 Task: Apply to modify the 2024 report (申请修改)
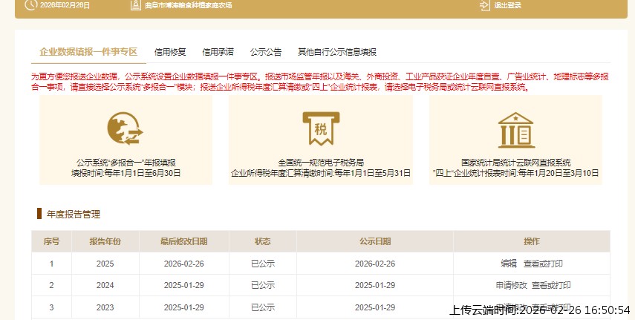pyautogui.click(x=512, y=285)
